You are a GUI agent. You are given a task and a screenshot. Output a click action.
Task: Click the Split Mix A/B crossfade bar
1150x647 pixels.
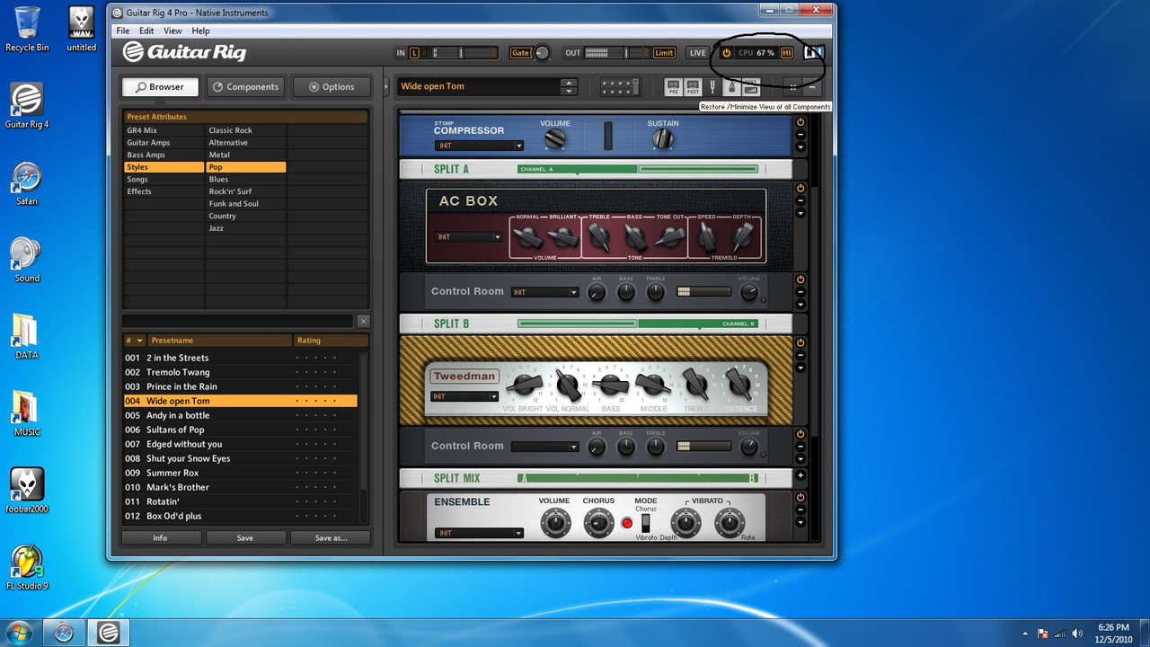click(638, 478)
